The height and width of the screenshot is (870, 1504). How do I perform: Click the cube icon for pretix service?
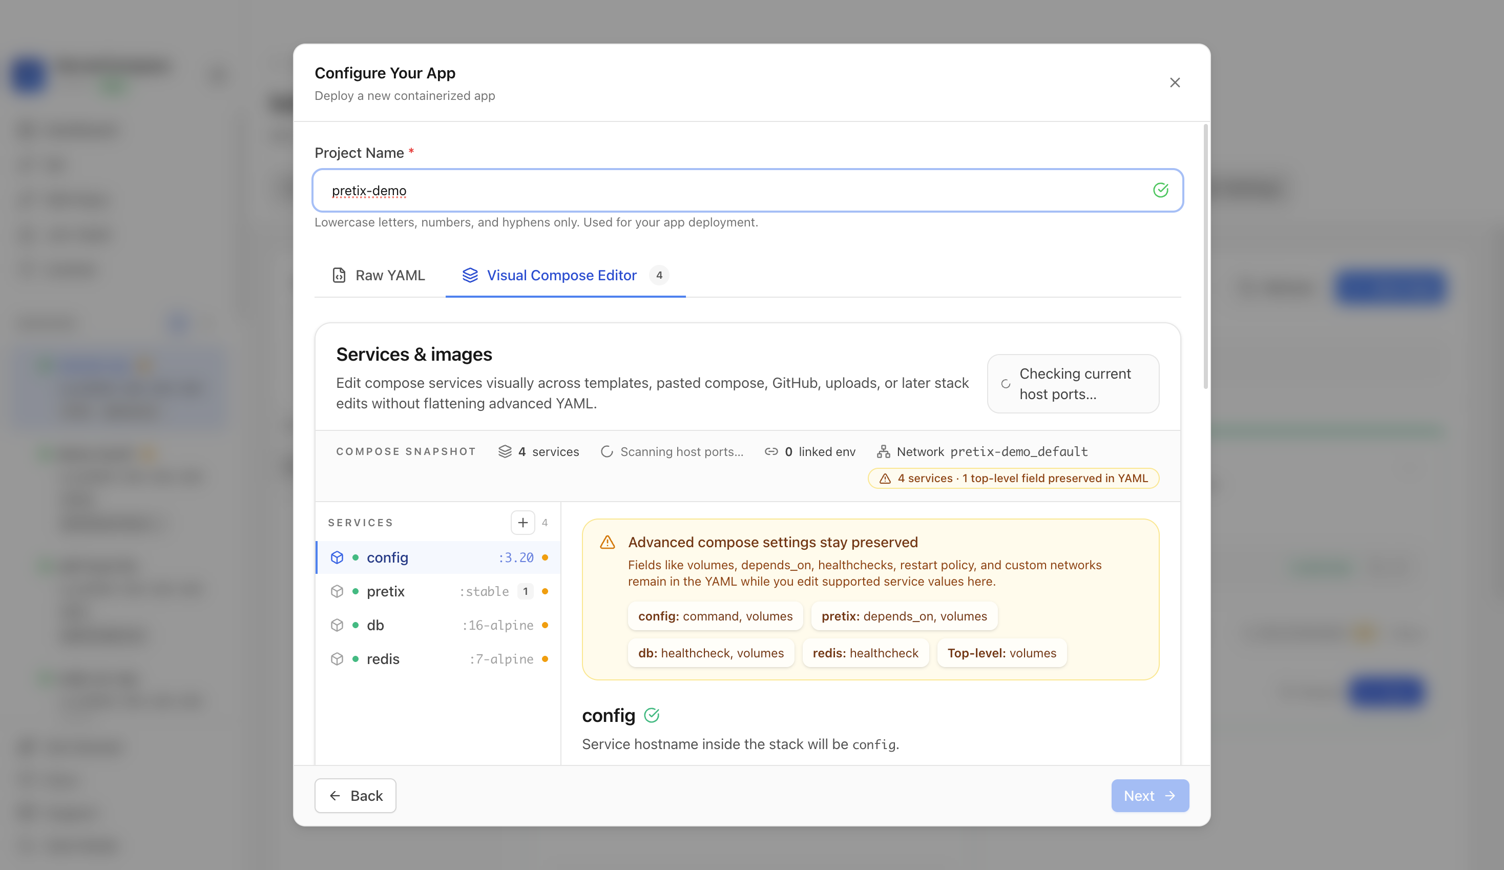(x=337, y=591)
